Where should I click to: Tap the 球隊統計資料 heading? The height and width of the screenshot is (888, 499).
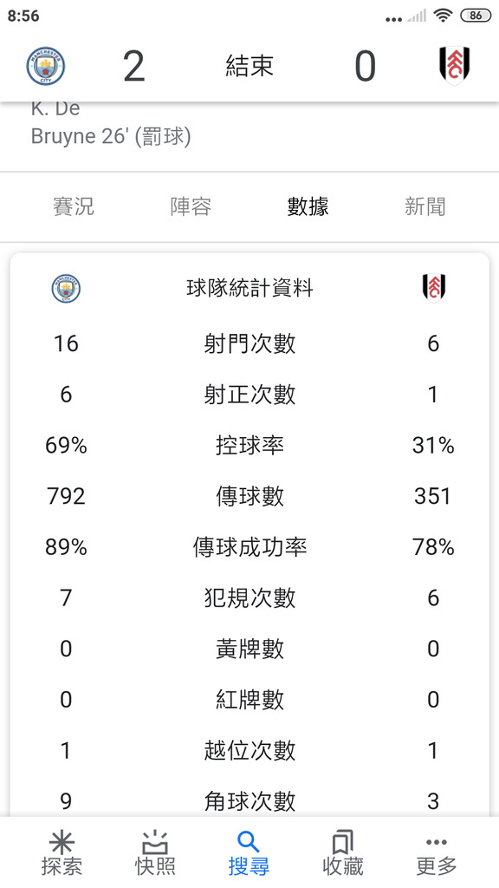[x=249, y=288]
